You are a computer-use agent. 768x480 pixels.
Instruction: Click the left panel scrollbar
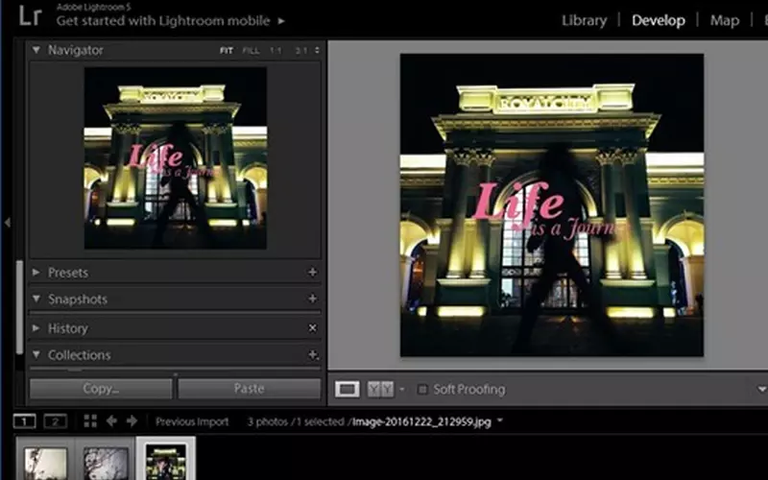pos(19,307)
